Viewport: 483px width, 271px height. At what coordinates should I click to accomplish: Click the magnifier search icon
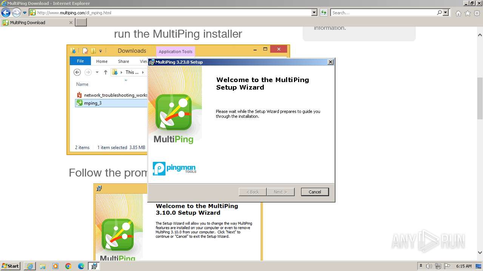tap(439, 13)
